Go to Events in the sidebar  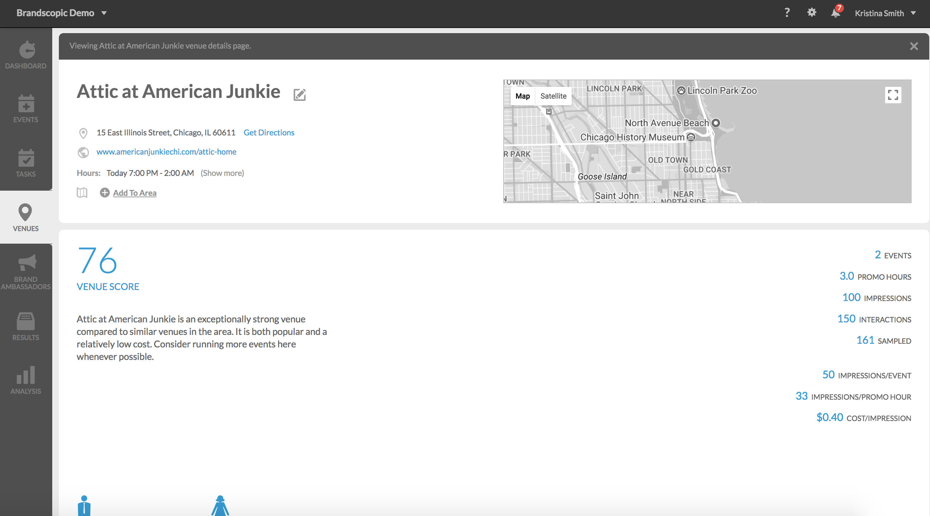click(26, 109)
